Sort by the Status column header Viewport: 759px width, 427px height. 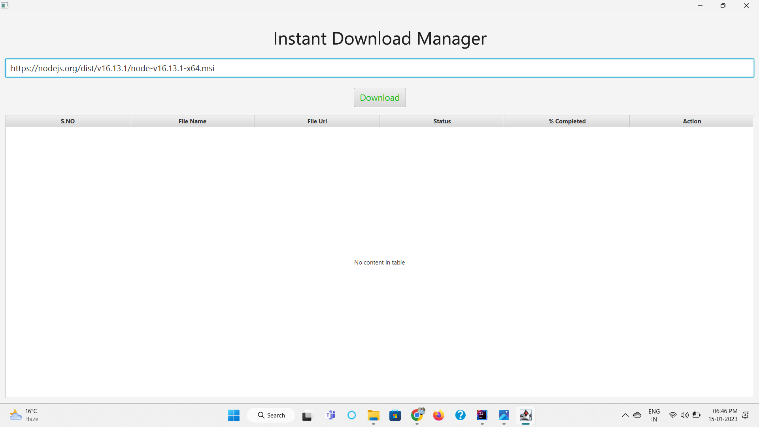point(442,121)
